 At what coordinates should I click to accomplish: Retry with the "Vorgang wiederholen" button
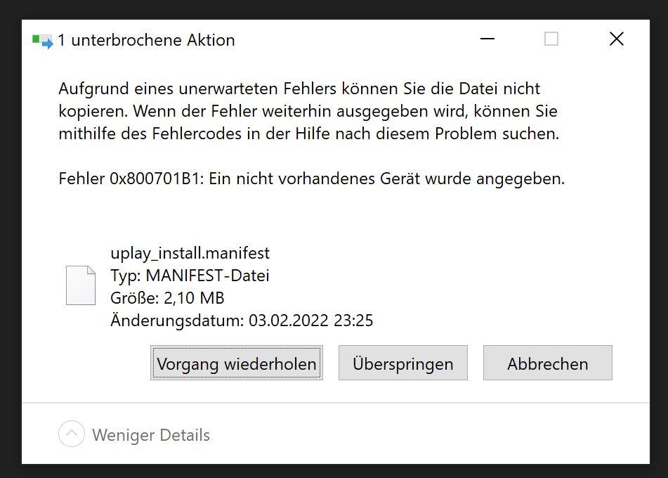237,363
